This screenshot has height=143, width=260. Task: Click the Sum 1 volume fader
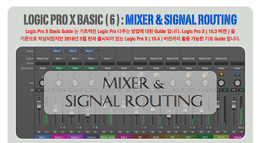(39, 104)
